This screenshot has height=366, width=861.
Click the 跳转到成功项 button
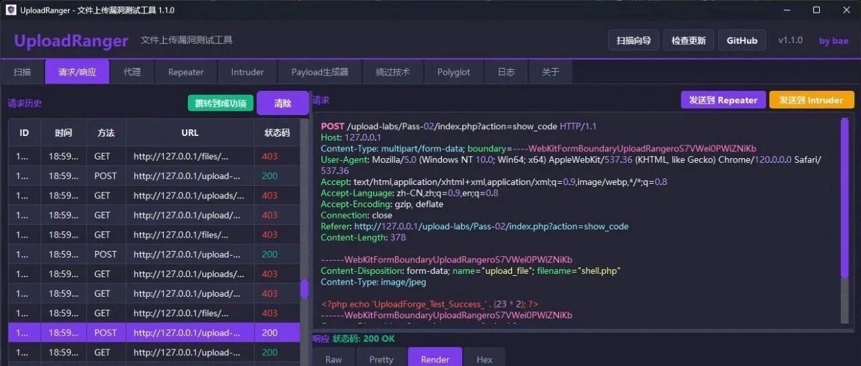point(220,103)
